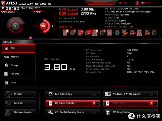
Task: Switch to Advanced (F7) mode
Action: click(x=101, y=2)
